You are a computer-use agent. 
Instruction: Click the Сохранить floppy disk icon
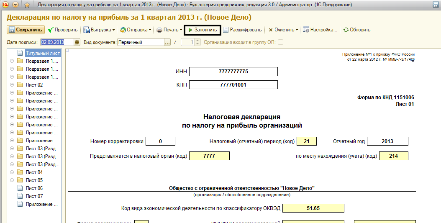point(12,30)
